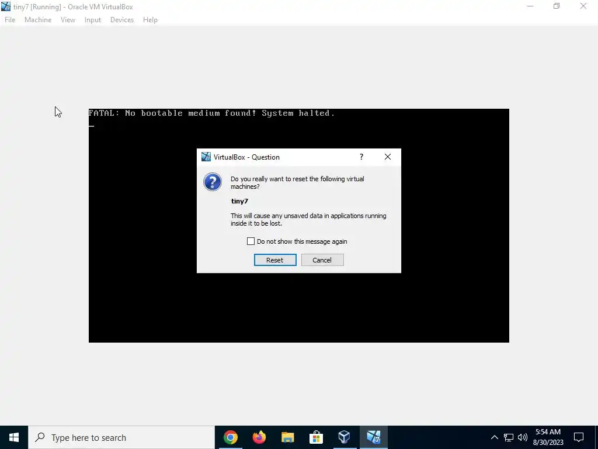Screen dimensions: 598x449
Task: Click the VirtualBox icon in dialog title bar
Action: pyautogui.click(x=206, y=157)
